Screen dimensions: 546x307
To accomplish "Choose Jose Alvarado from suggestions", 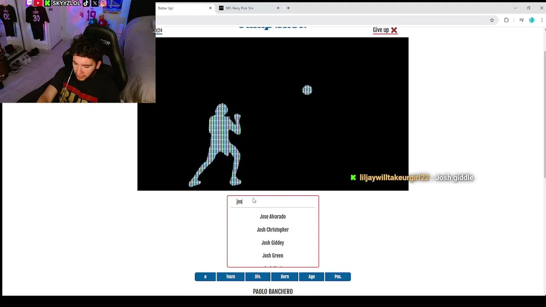I will (273, 217).
